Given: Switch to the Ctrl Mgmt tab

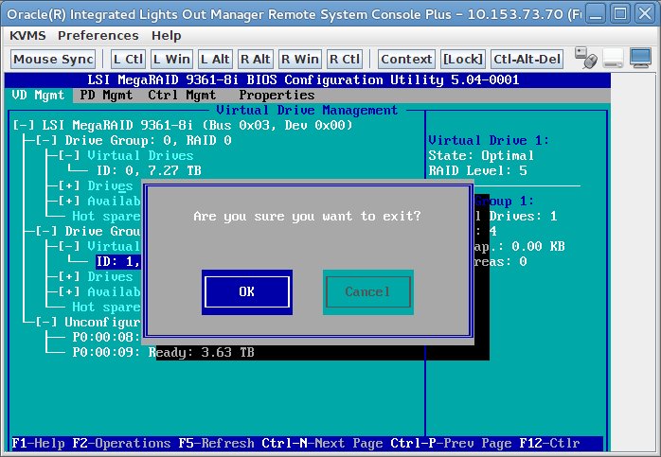Looking at the screenshot, I should pos(182,96).
